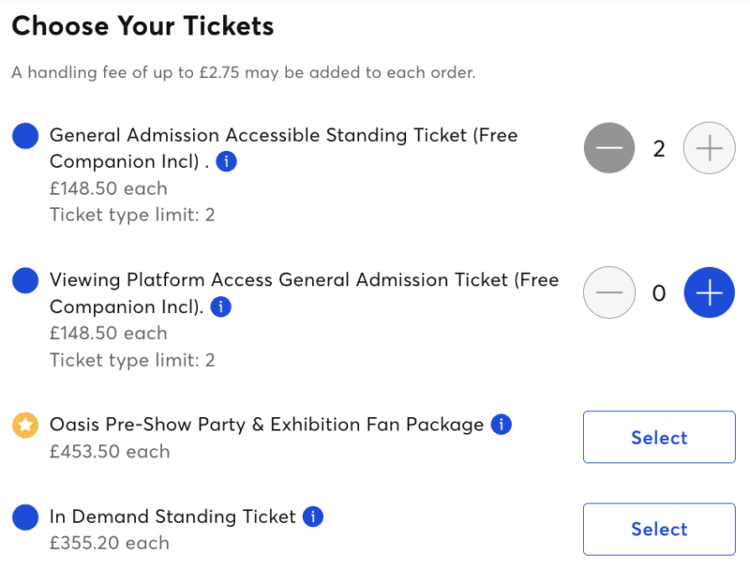
Task: Click Accessible Standing ticket quantity value 2
Action: (x=659, y=148)
